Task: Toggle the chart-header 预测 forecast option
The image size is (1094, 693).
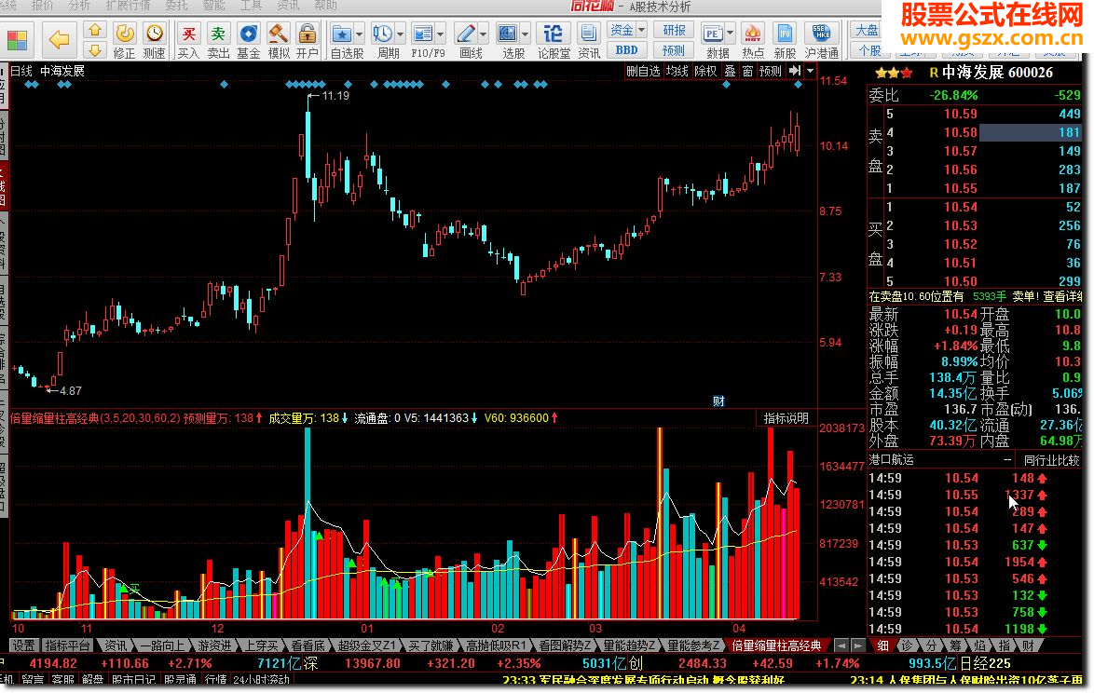Action: coord(771,71)
